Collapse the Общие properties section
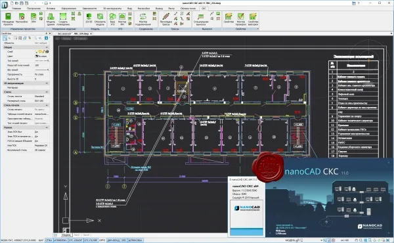 point(47,47)
